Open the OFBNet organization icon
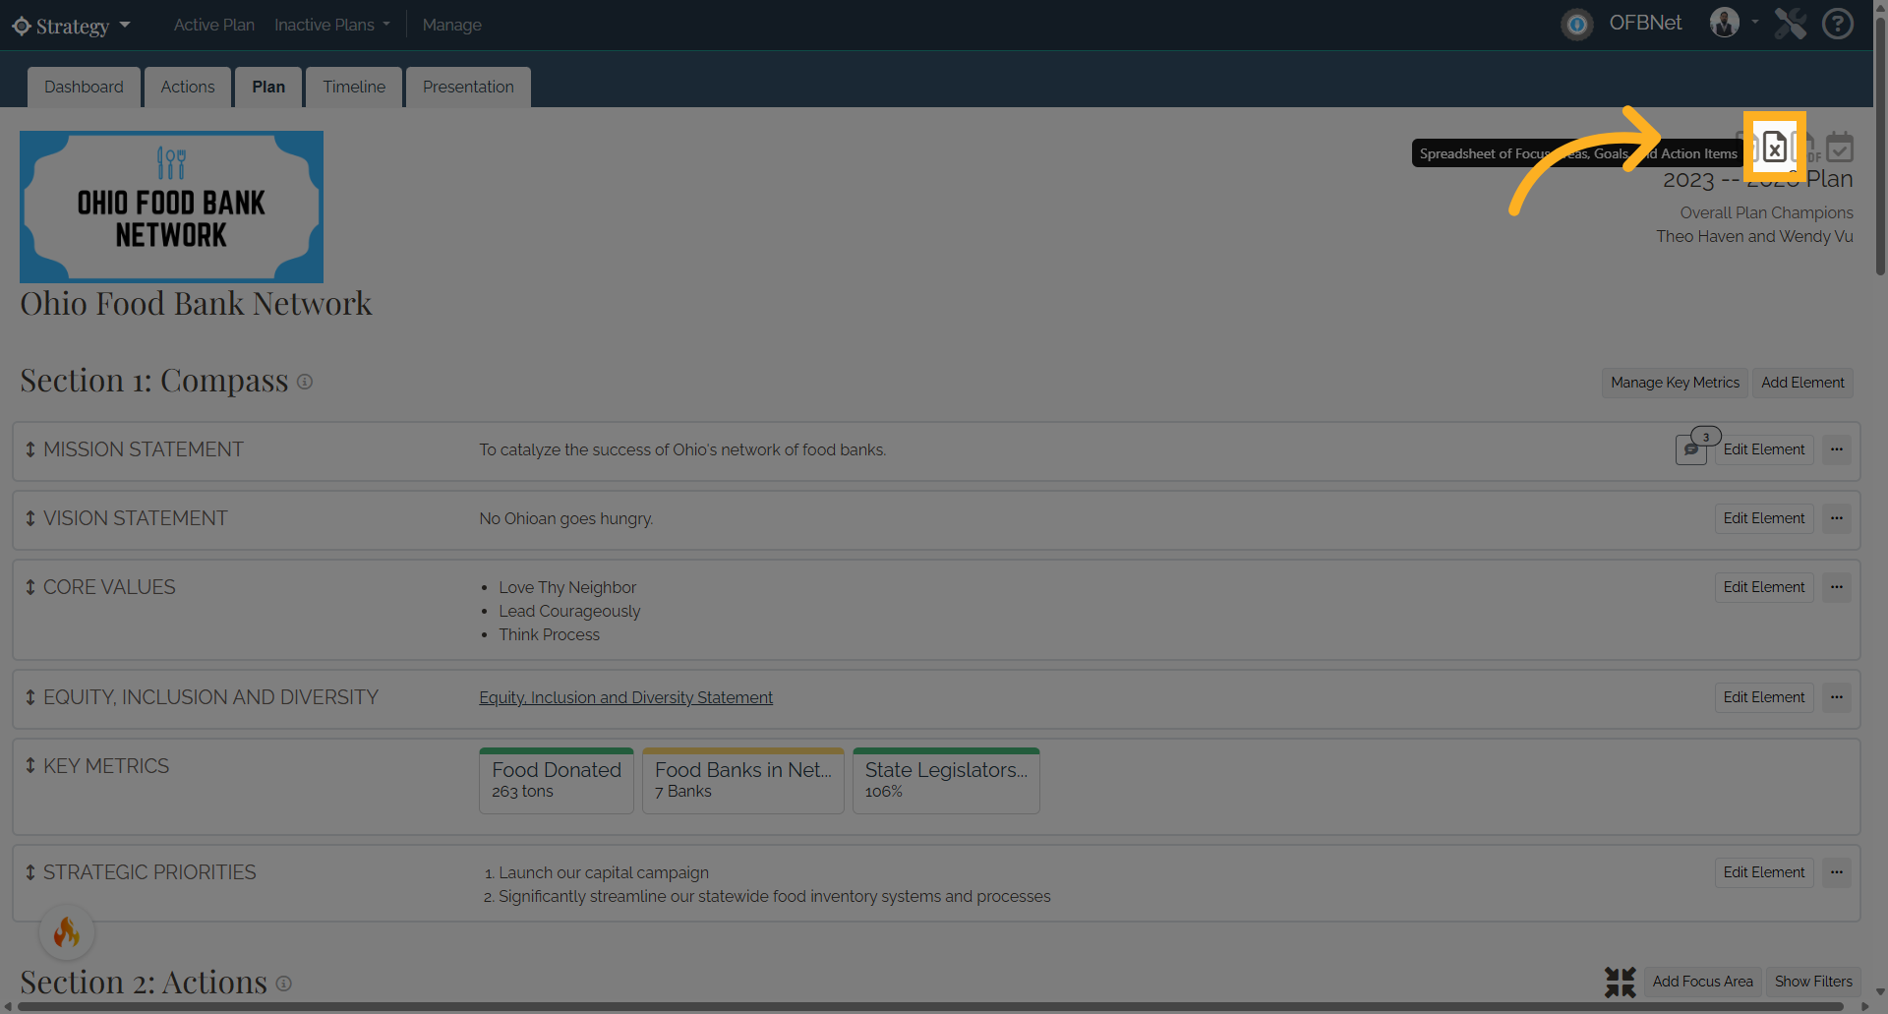This screenshot has height=1014, width=1888. click(x=1577, y=25)
